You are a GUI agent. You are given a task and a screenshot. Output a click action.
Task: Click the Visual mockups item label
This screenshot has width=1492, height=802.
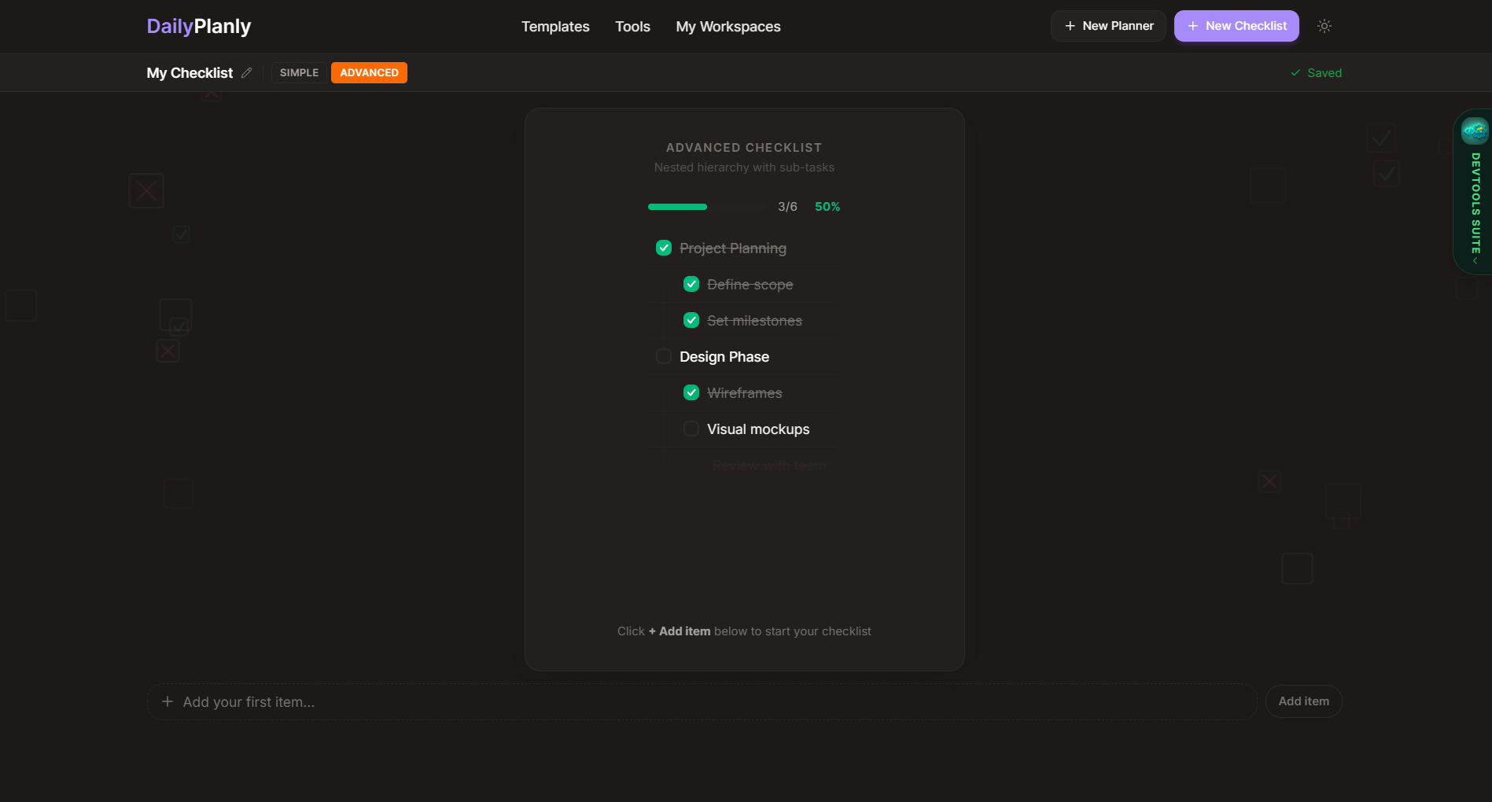pos(758,429)
